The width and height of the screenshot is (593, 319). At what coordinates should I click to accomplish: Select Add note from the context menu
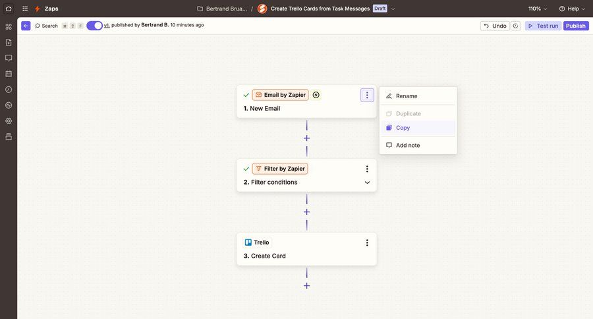(x=418, y=145)
